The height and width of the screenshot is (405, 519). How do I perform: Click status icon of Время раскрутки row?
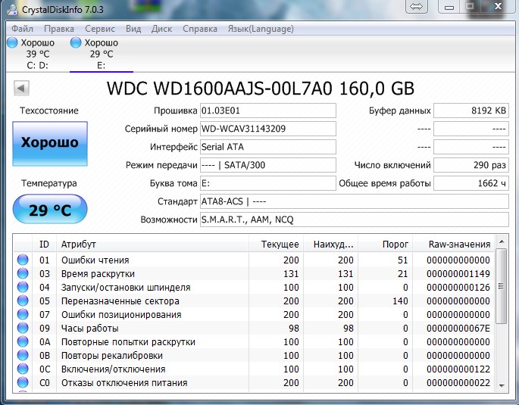click(x=23, y=273)
